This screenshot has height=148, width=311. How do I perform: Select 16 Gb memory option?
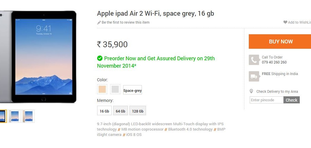pyautogui.click(x=104, y=111)
